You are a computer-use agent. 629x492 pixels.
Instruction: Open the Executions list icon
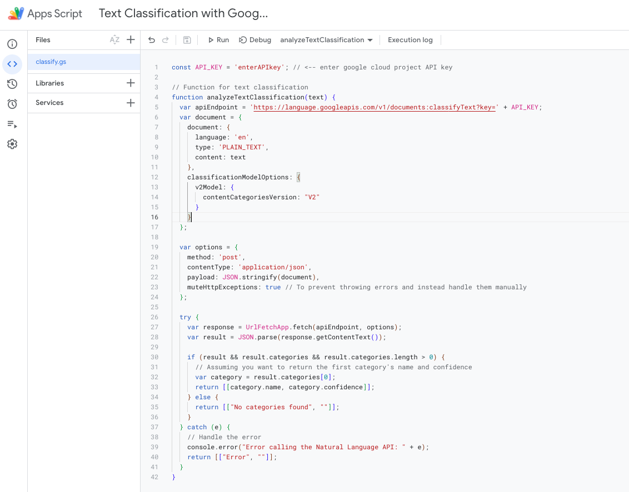tap(12, 124)
